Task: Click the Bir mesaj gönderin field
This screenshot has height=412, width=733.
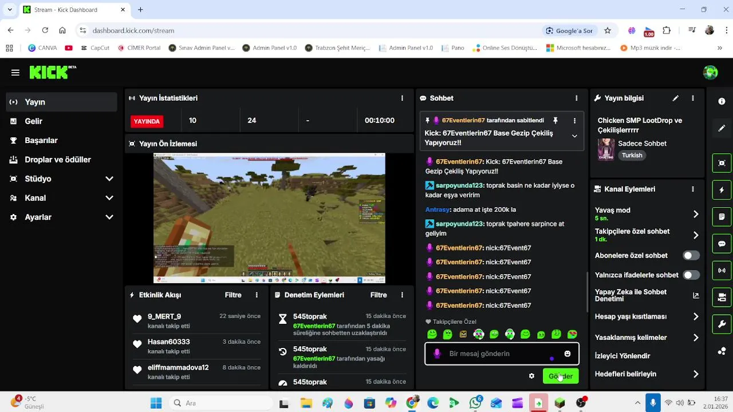Action: pyautogui.click(x=502, y=354)
